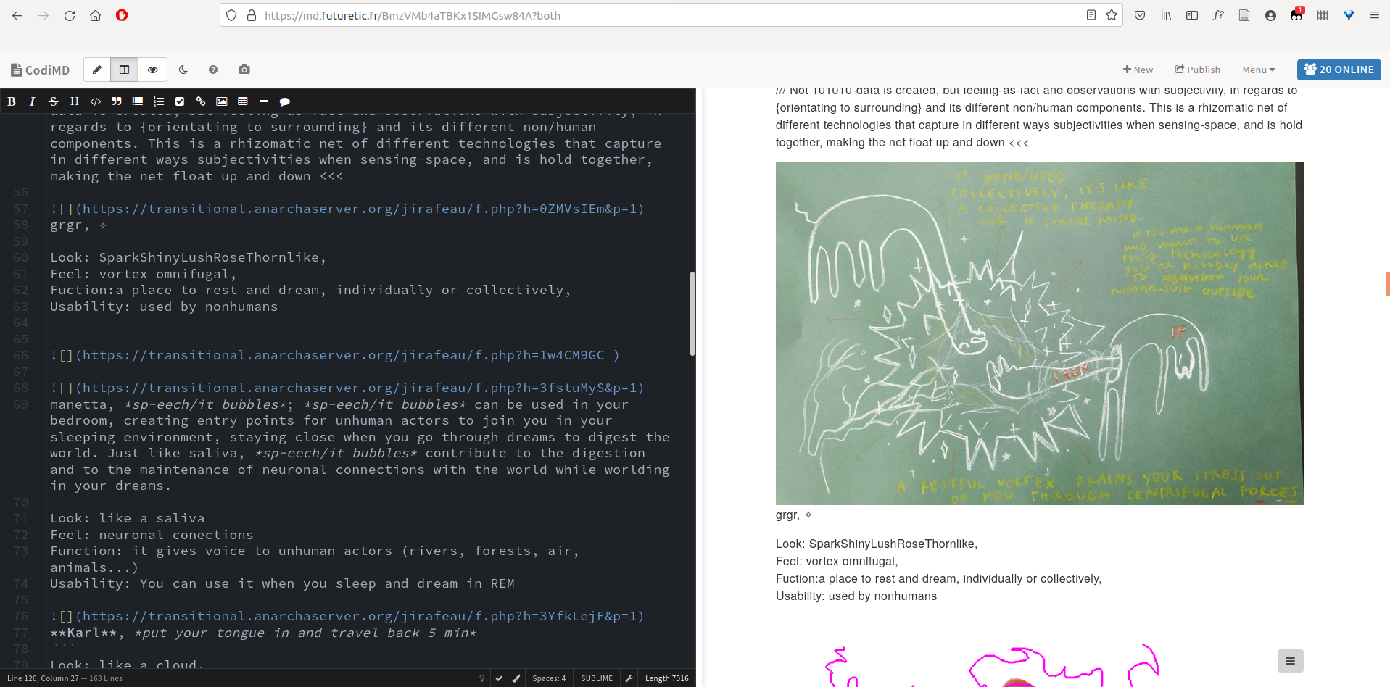Publish the note

pos(1197,70)
